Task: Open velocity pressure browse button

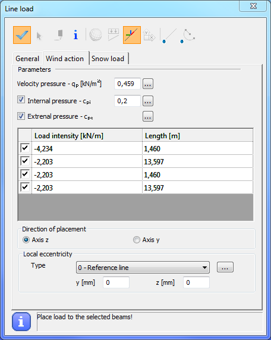Action: pyautogui.click(x=148, y=84)
